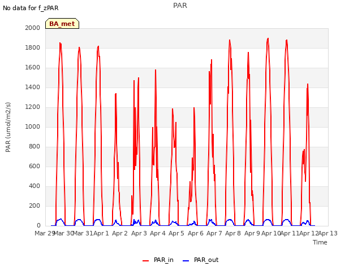Click the 600 y-axis tick label
Viewport: 362px width, 271px height.
35,166
